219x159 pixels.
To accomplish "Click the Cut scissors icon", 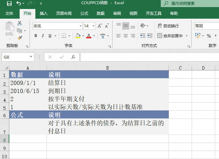I will click(x=20, y=23).
